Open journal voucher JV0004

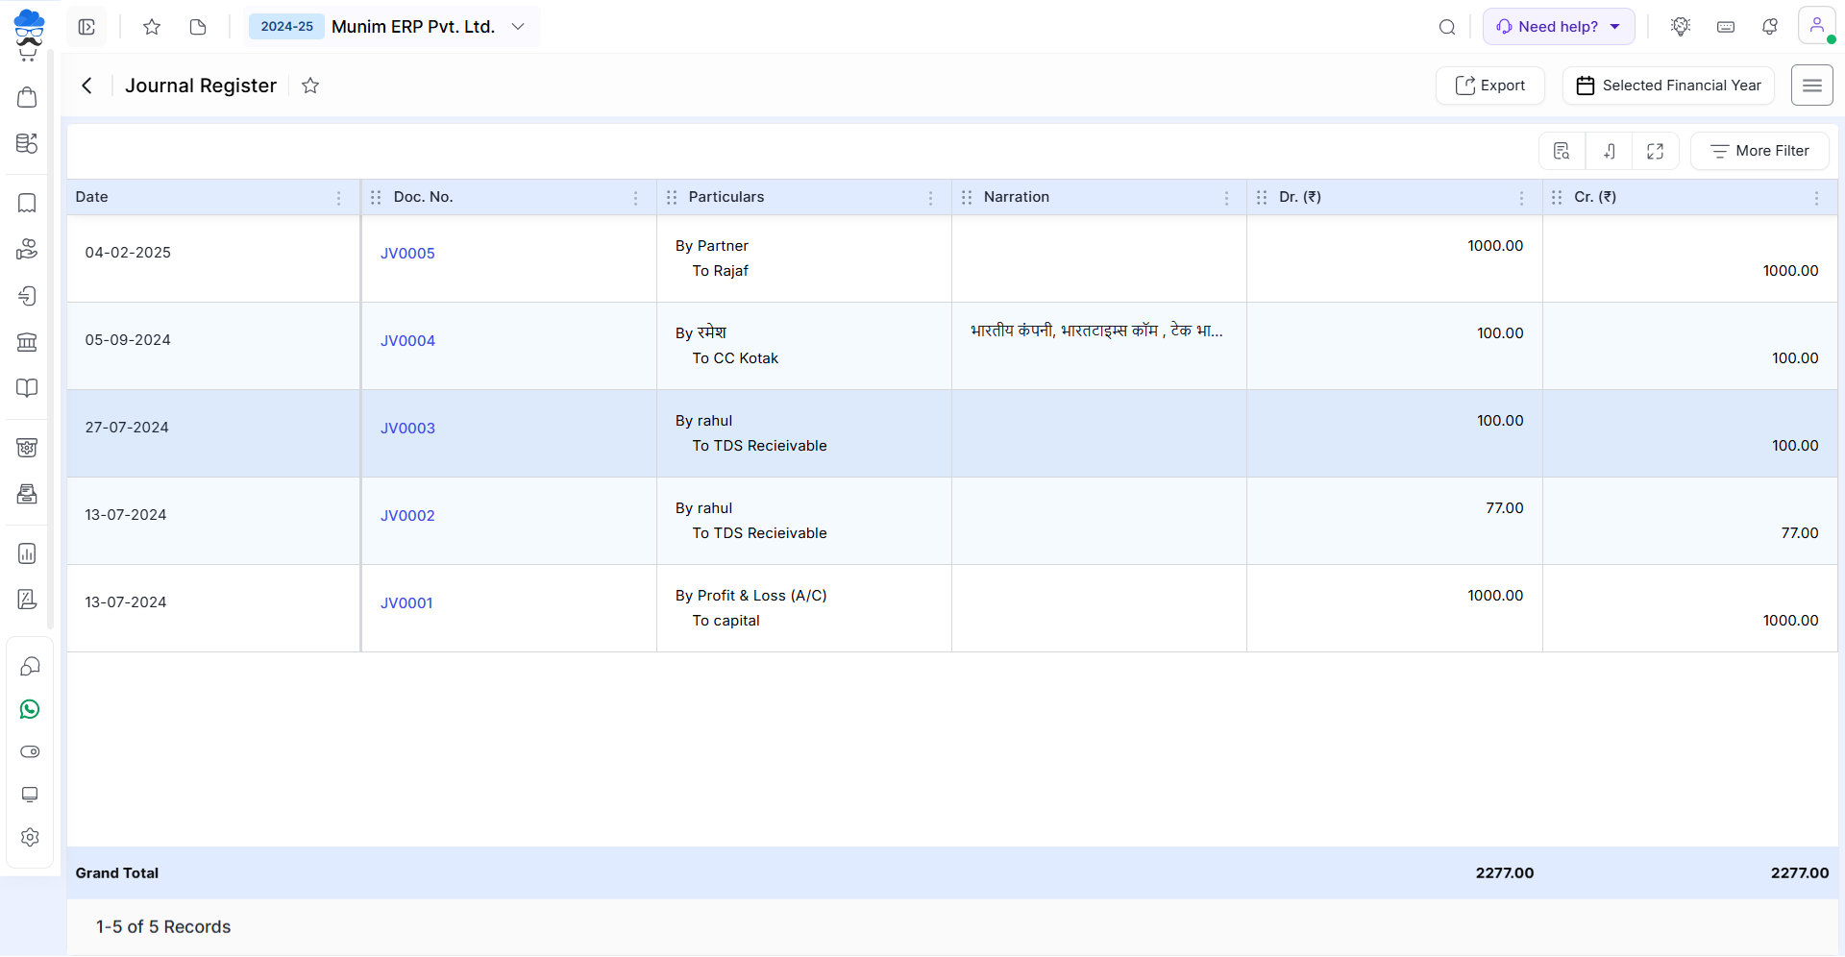click(407, 341)
